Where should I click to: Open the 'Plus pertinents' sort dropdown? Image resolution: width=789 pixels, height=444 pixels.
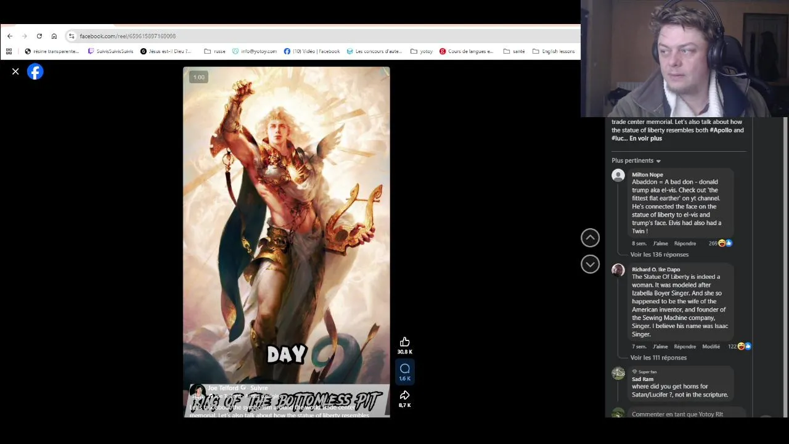[636, 161]
